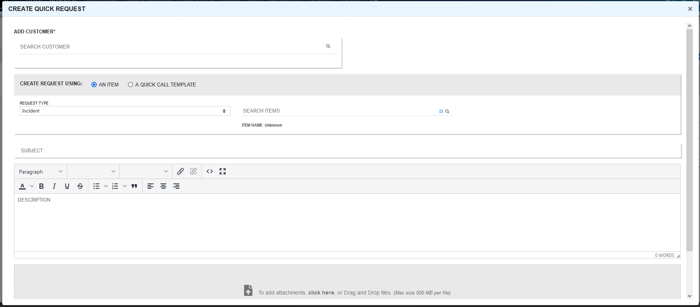This screenshot has height=307, width=700.
Task: Click the customer search magnifier button
Action: coord(328,46)
